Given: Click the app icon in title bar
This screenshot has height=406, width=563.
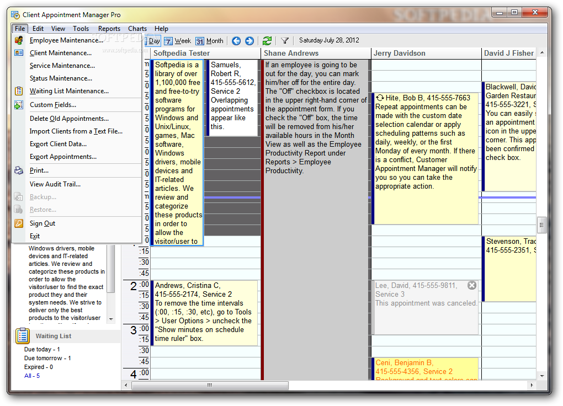Looking at the screenshot, I should [15, 15].
